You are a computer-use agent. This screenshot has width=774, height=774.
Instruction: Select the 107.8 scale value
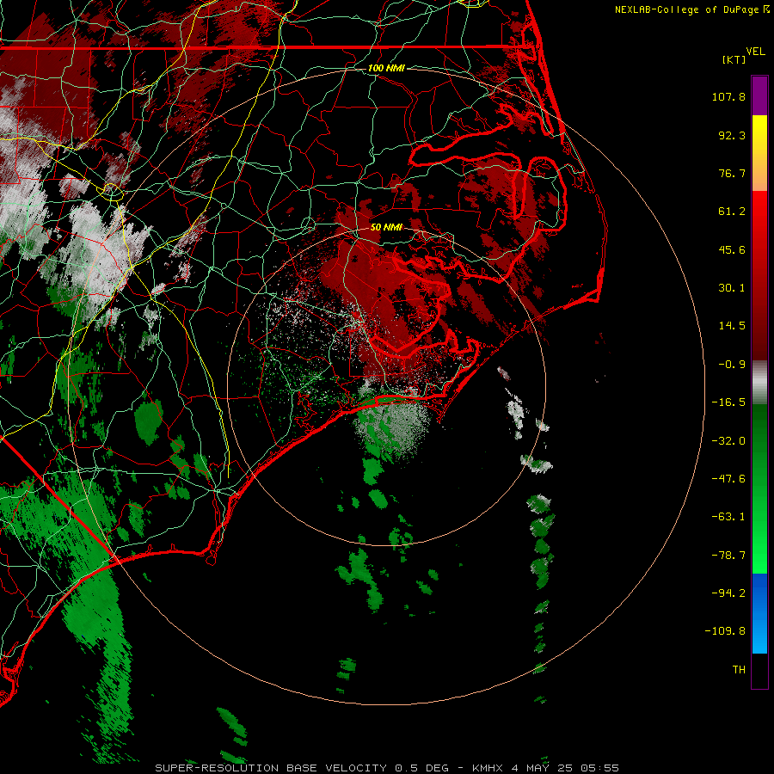point(728,96)
